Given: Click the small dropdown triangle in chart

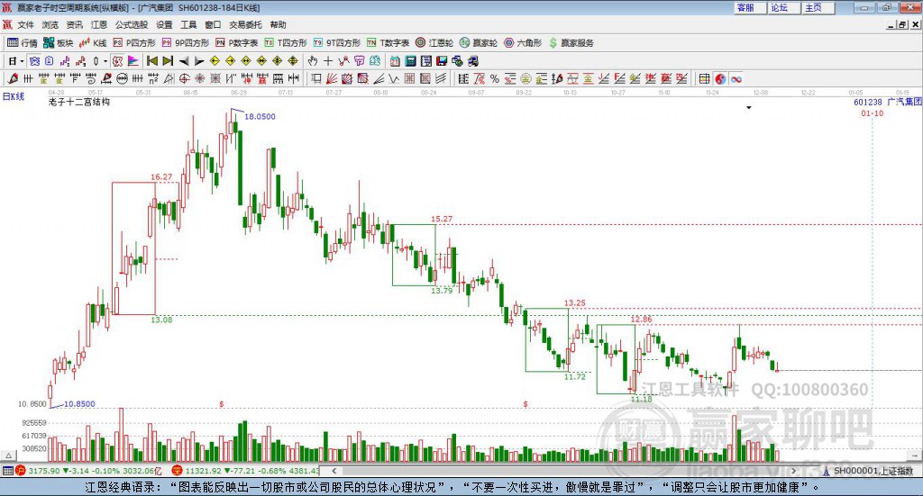Looking at the screenshot, I should click(749, 107).
